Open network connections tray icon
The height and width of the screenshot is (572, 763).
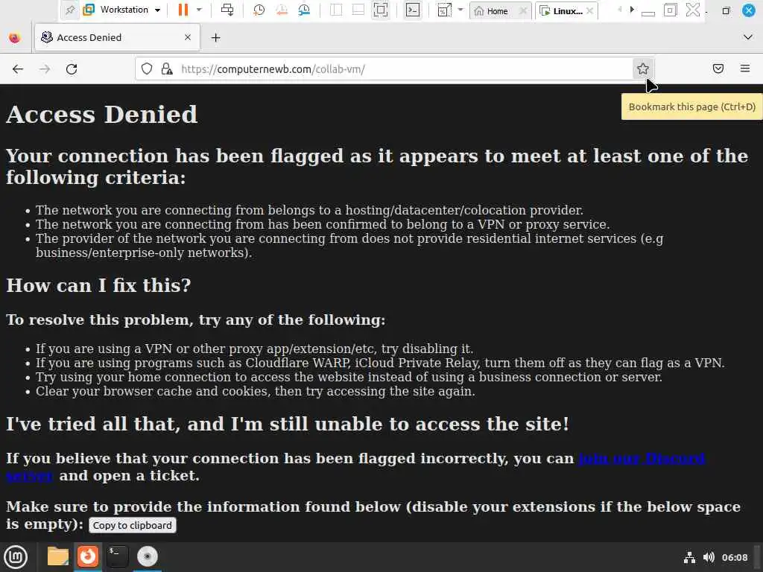[689, 557]
